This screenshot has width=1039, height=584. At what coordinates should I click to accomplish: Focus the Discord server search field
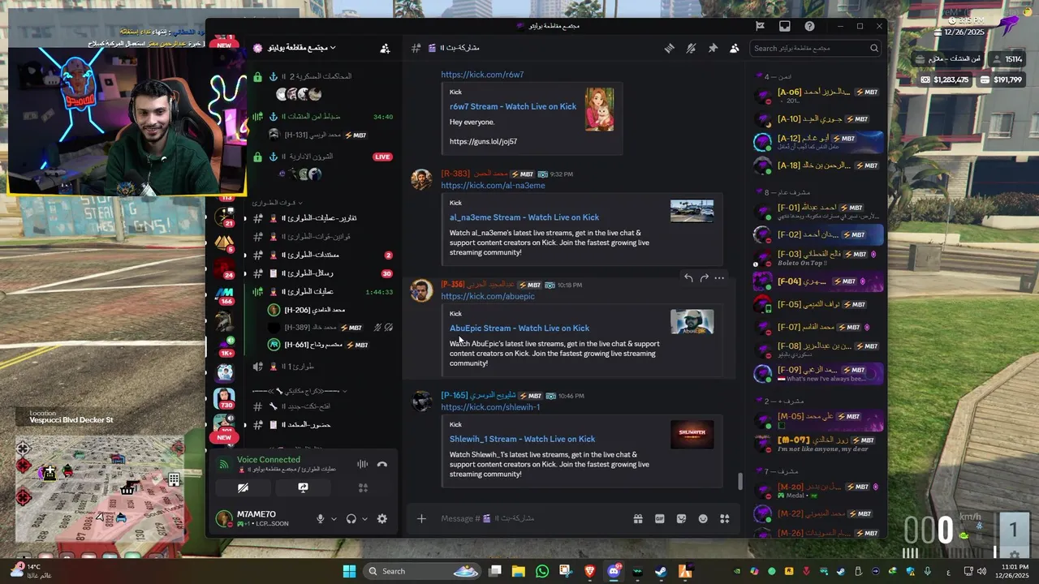tap(815, 49)
